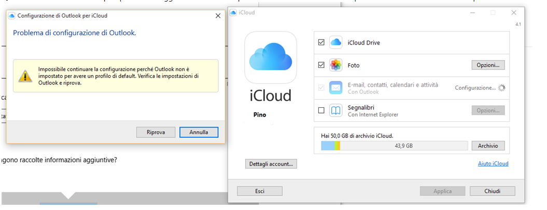Open the Aiuto iCloud link

tap(493, 164)
